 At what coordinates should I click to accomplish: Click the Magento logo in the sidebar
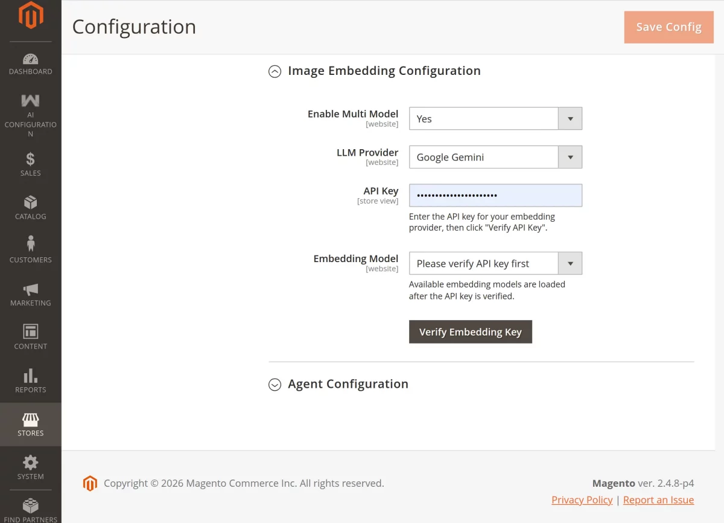click(x=30, y=16)
